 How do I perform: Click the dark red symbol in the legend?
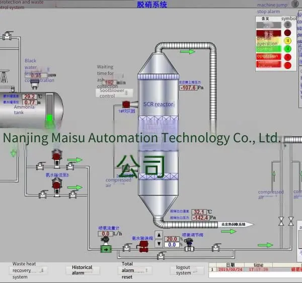(288, 33)
